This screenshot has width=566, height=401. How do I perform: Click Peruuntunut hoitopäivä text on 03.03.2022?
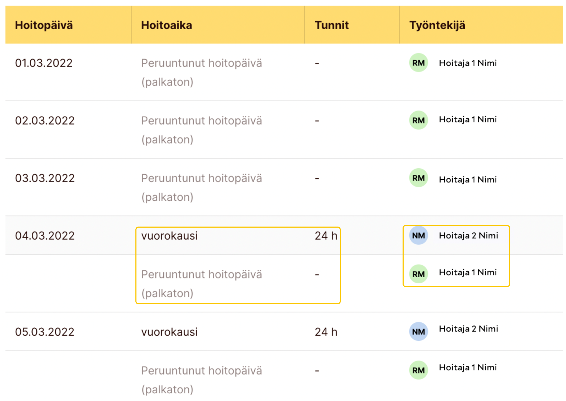[x=201, y=178]
